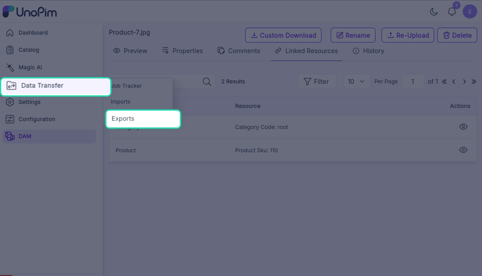
Task: Click the DAM images icon
Action: click(10, 136)
